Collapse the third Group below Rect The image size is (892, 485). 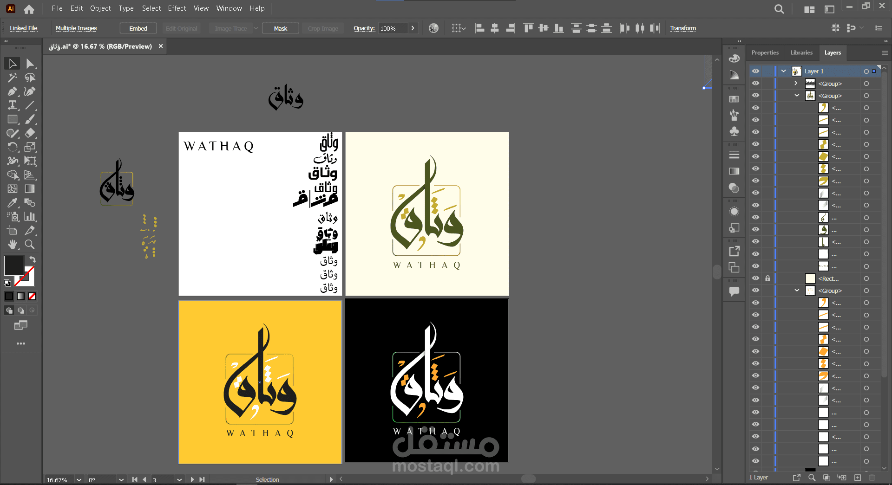797,291
